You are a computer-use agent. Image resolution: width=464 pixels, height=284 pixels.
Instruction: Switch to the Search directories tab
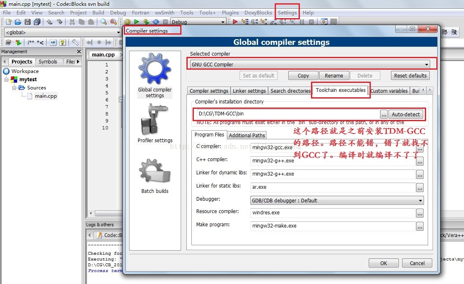tap(290, 91)
